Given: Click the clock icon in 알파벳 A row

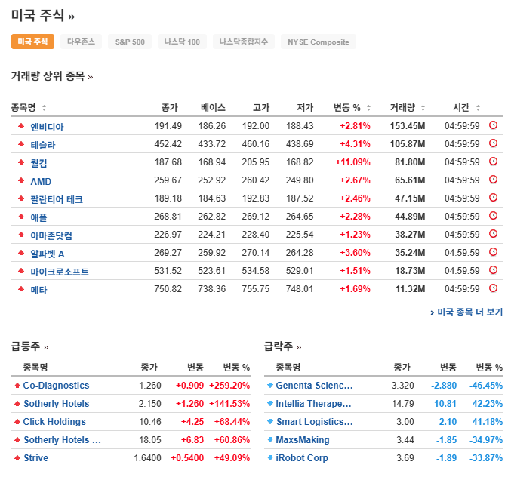Looking at the screenshot, I should tap(493, 252).
